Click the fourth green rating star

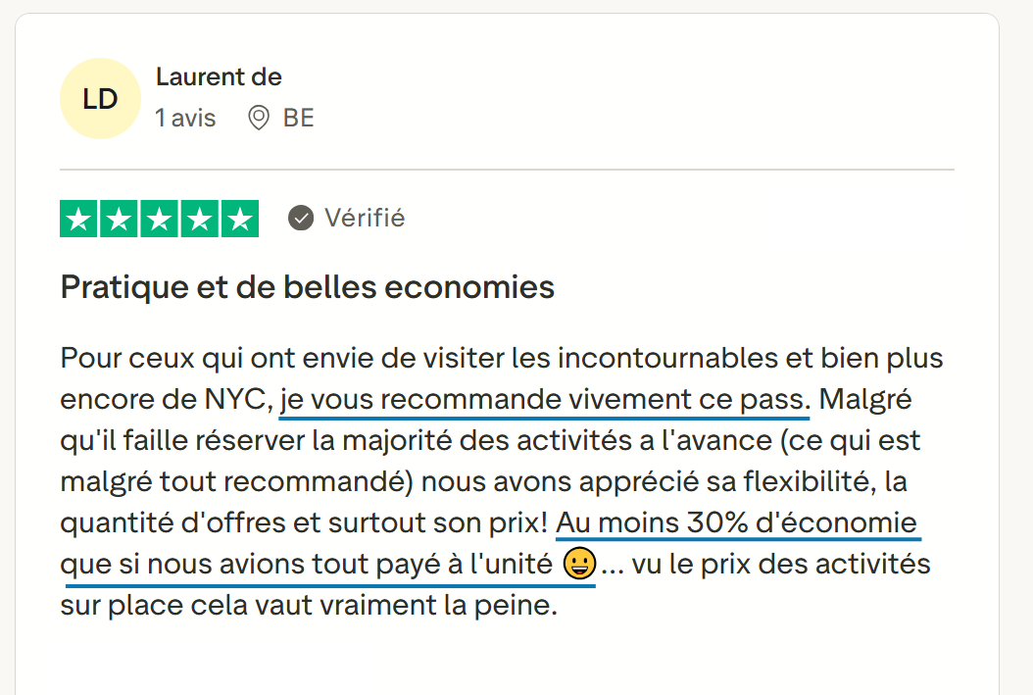(x=200, y=219)
